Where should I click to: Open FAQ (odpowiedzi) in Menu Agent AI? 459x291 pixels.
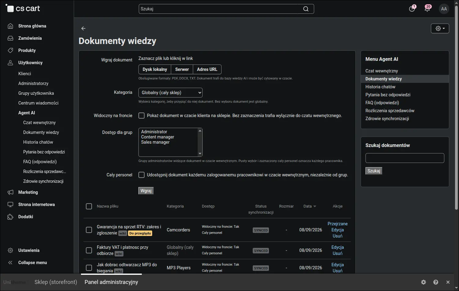(382, 103)
